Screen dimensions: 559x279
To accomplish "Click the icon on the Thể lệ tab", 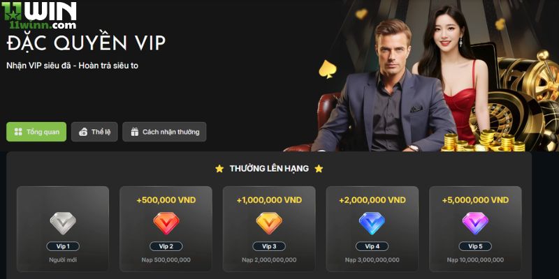I will pos(83,132).
